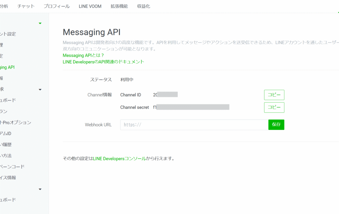Image resolution: width=339 pixels, height=214 pixels.
Task: Open the Messaging APIとは？ link
Action: coord(83,55)
